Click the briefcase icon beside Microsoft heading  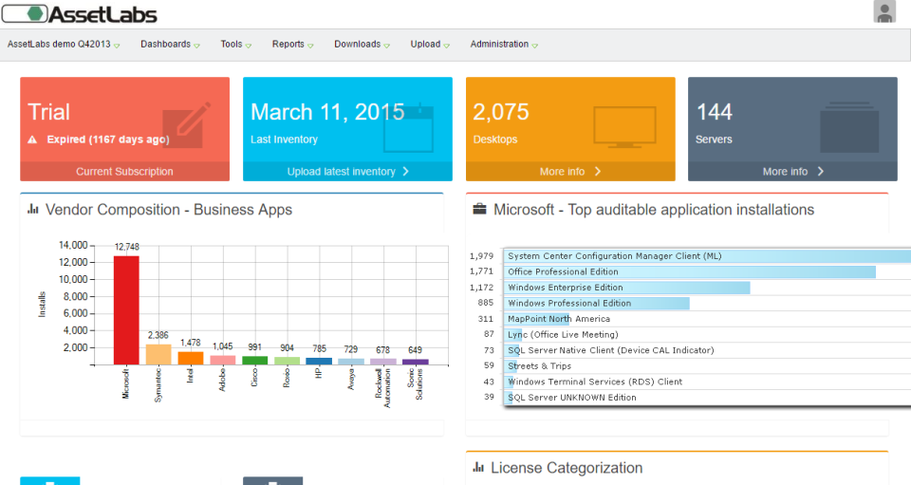tap(480, 210)
